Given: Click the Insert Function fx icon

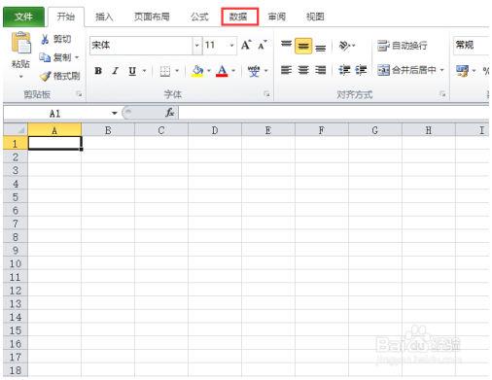Looking at the screenshot, I should (169, 113).
